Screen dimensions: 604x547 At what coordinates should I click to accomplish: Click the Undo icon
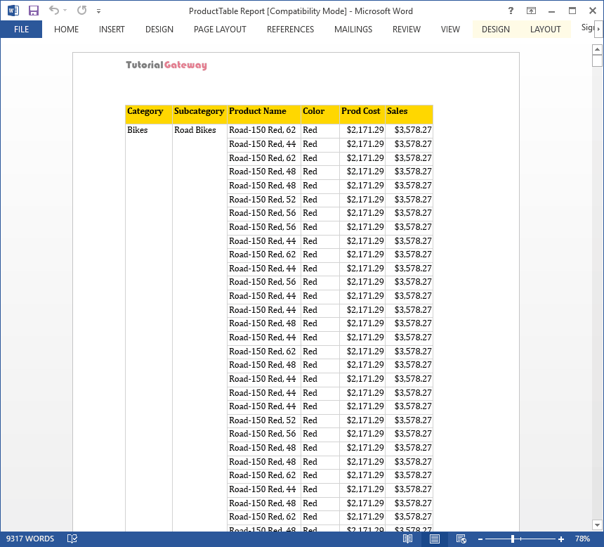[53, 11]
